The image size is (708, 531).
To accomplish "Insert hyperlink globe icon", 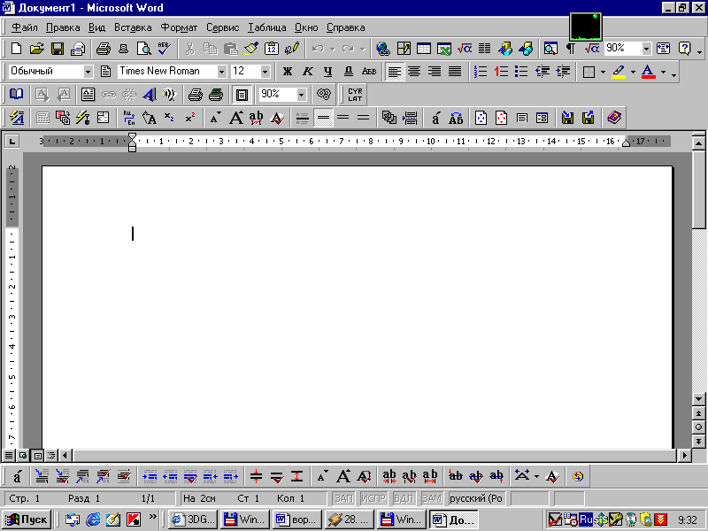I will point(383,49).
